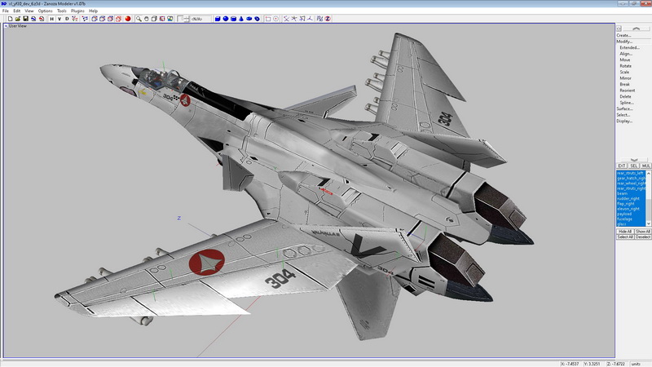Expand the Surface... command group
This screenshot has width=652, height=367.
(624, 108)
